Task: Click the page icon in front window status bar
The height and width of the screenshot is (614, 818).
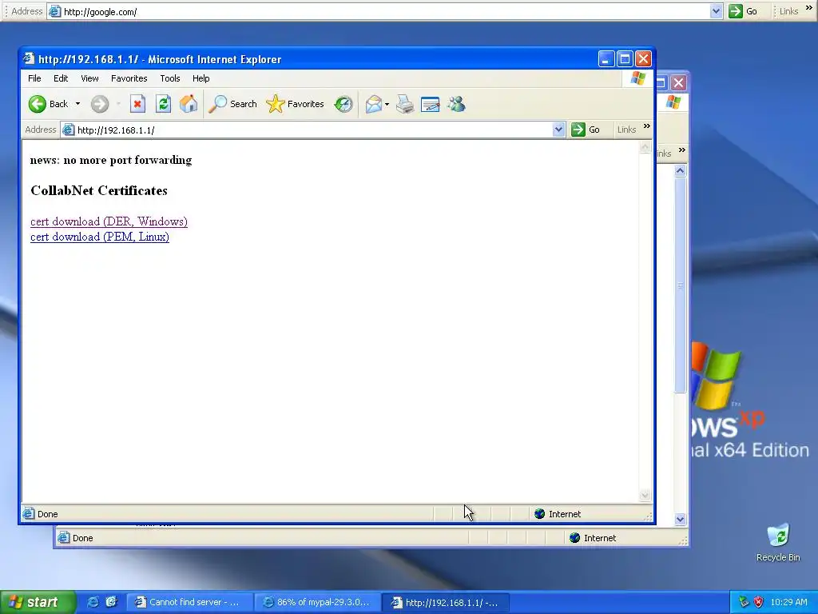Action: pyautogui.click(x=29, y=514)
